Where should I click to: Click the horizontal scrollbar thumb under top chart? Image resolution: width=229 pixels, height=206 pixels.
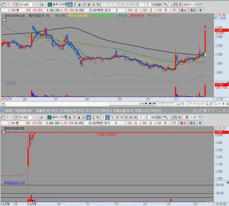124,104
